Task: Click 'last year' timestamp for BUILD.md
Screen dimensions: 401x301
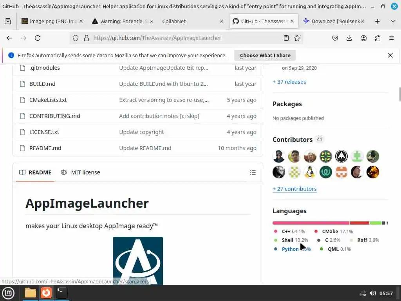Action: point(246,84)
